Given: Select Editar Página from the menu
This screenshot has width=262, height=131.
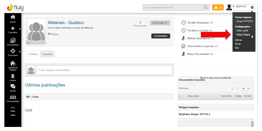Looking at the screenshot, I should coord(243,35).
